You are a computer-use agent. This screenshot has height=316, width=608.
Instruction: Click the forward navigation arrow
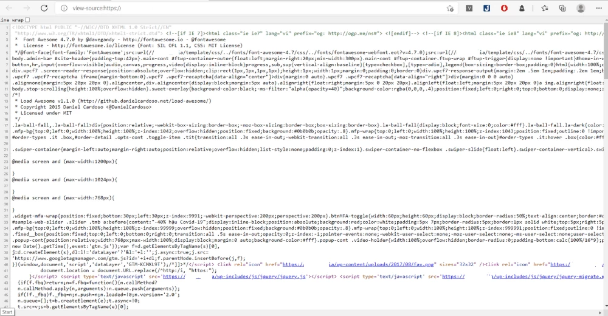click(26, 8)
